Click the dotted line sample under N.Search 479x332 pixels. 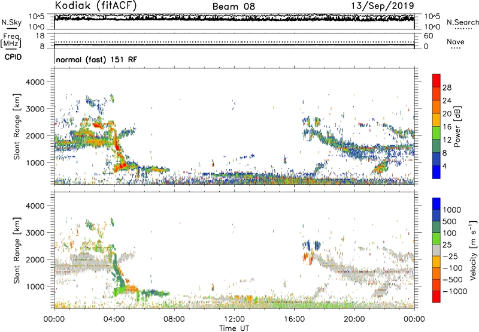point(463,29)
